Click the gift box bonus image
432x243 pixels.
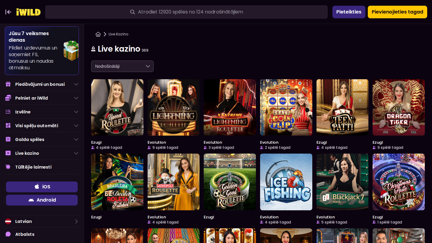(71, 51)
